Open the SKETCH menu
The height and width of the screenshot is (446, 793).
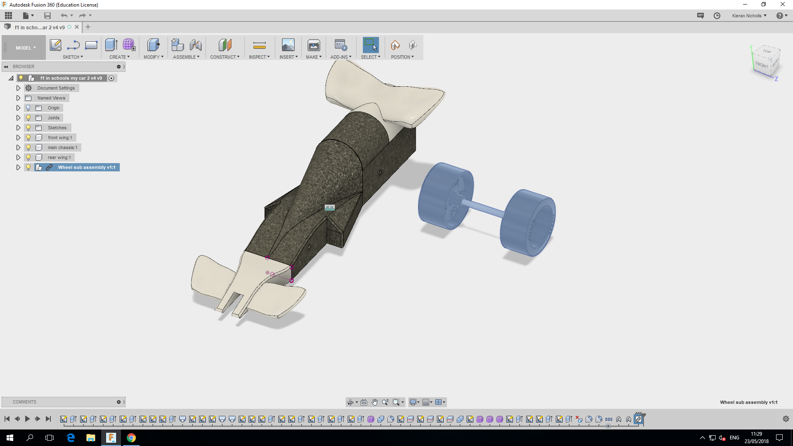(73, 57)
